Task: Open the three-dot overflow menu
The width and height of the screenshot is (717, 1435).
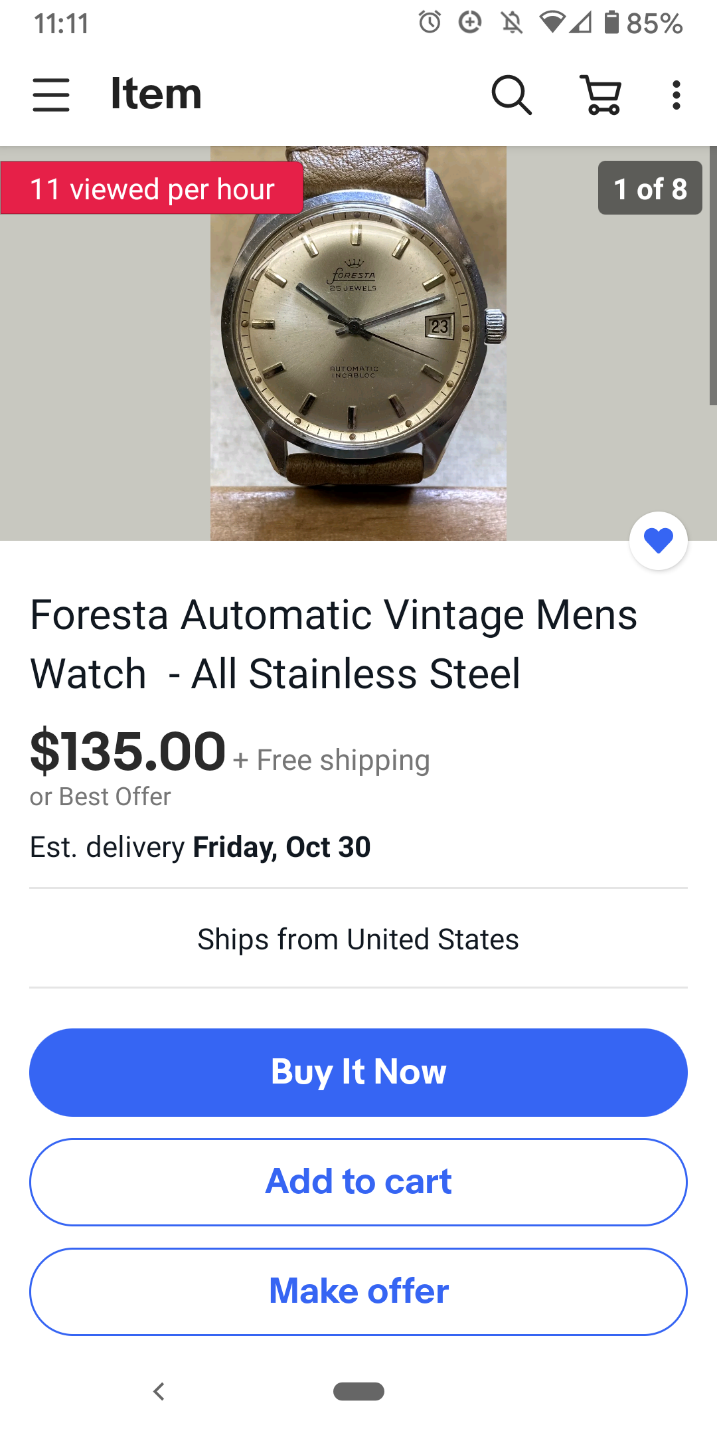Action: pyautogui.click(x=676, y=95)
